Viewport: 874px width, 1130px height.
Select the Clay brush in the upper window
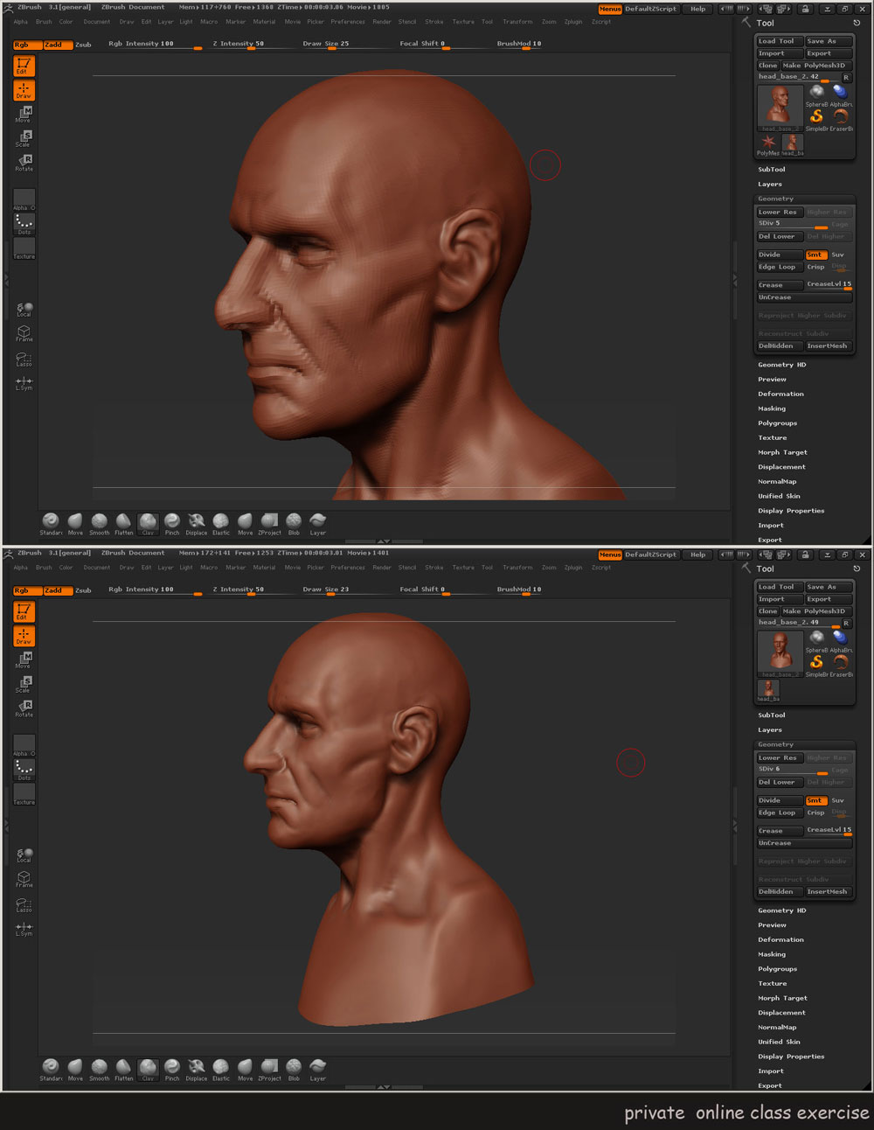148,523
